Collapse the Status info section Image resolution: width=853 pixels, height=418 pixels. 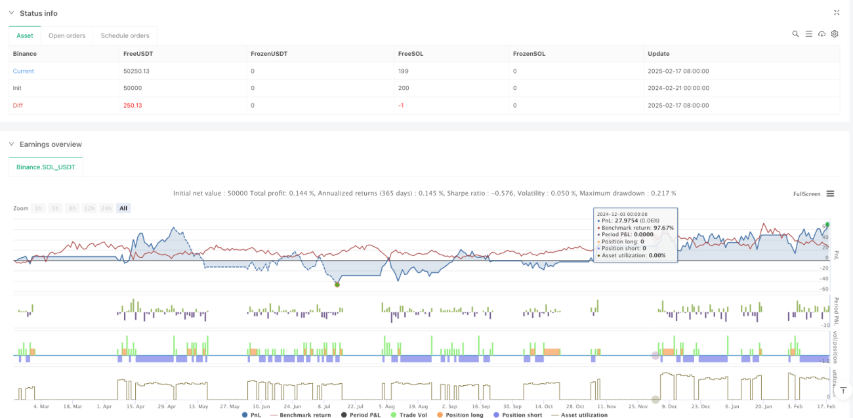click(11, 13)
